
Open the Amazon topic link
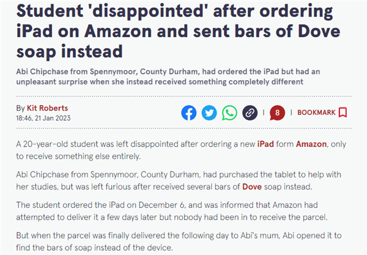click(311, 144)
